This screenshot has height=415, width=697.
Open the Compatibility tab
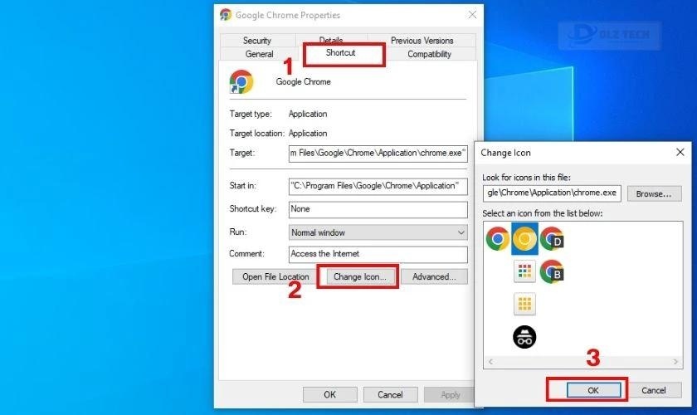(430, 54)
